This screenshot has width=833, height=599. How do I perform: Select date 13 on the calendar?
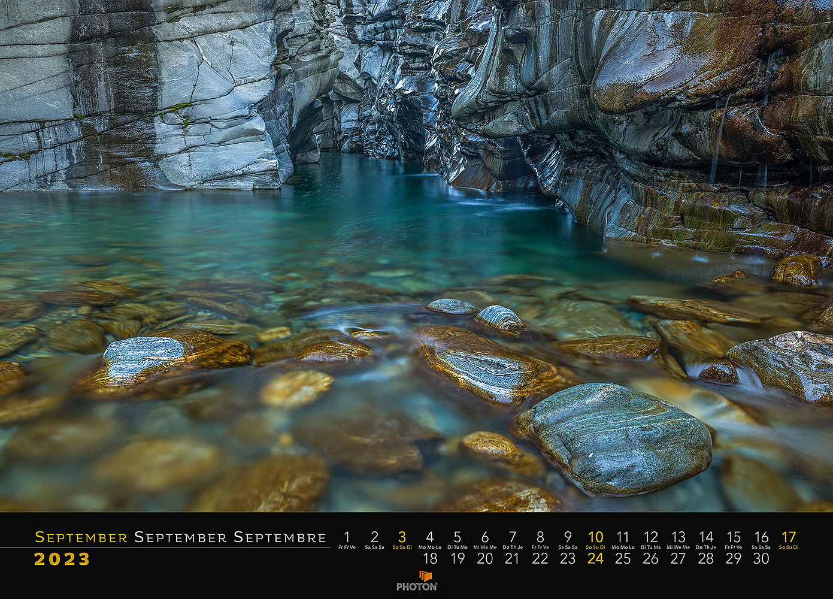pos(678,537)
